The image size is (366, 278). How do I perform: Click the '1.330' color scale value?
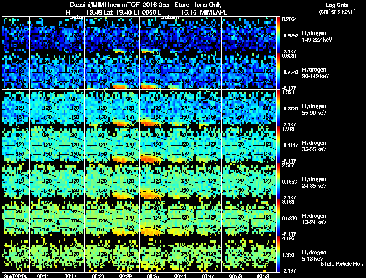pos(289,255)
